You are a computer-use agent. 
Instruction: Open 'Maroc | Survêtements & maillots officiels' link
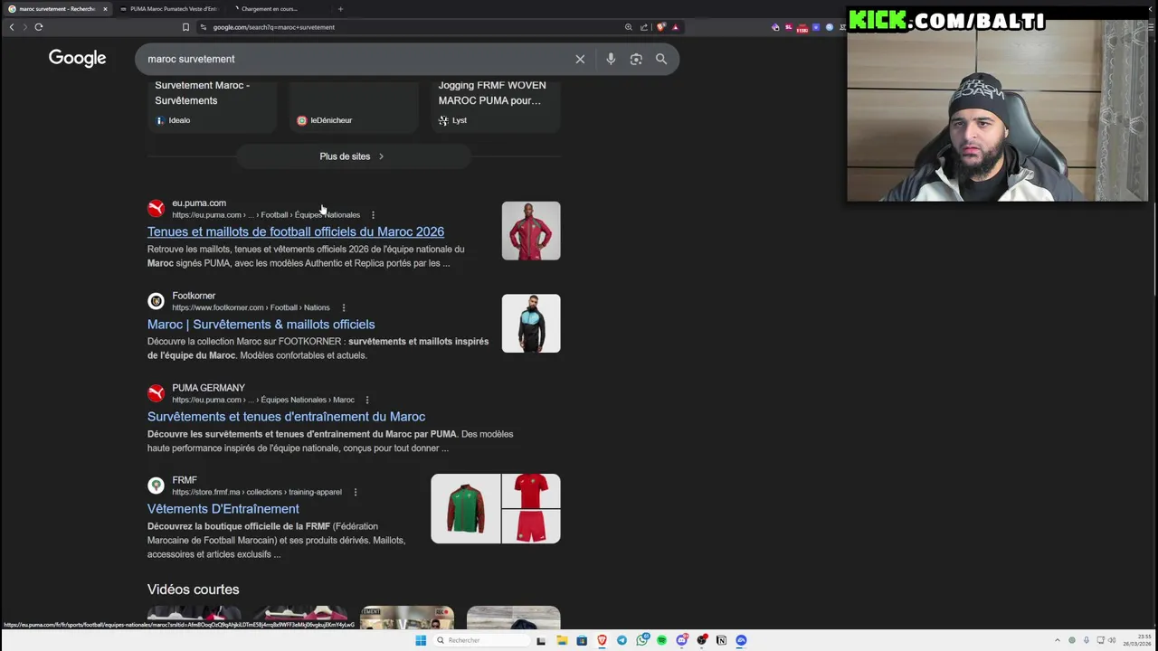261,324
